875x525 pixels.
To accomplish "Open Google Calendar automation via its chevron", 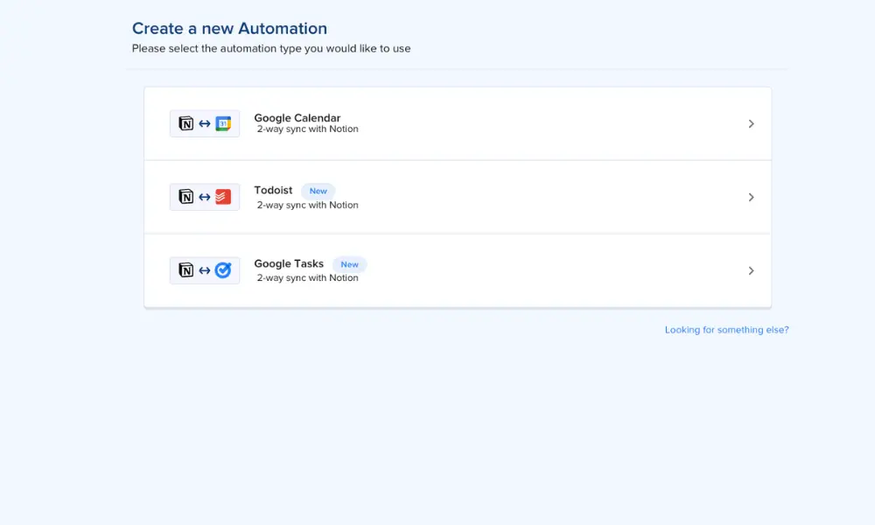I will [751, 123].
